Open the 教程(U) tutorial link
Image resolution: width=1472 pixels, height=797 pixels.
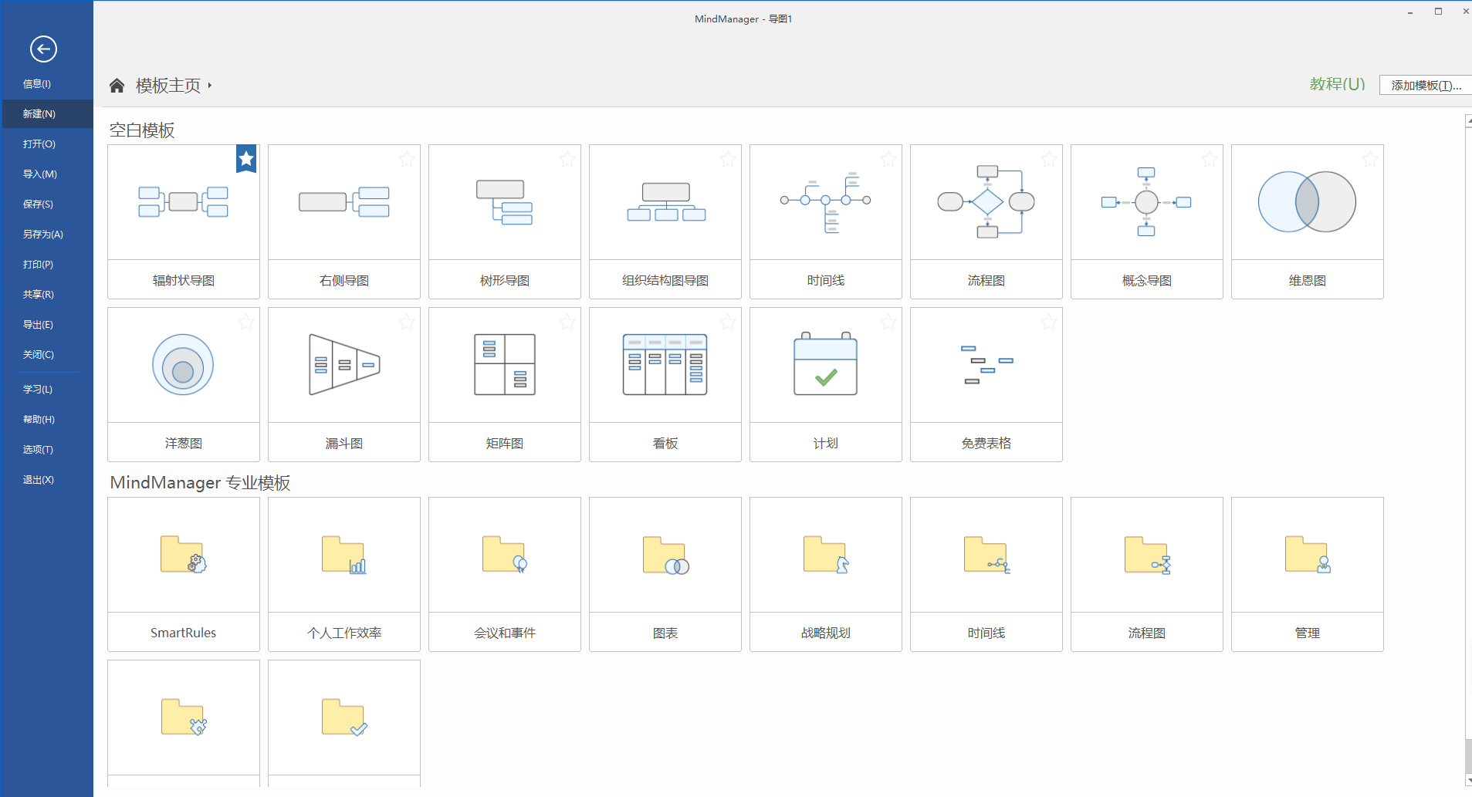click(x=1337, y=84)
